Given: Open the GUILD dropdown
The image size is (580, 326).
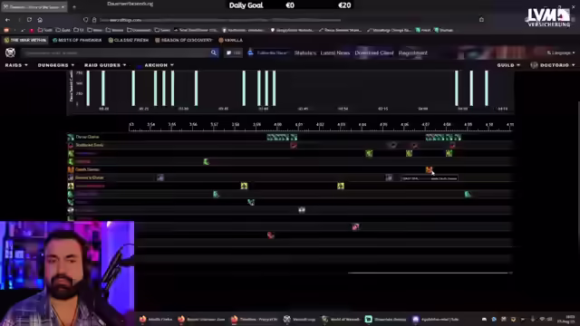Looking at the screenshot, I should click(508, 65).
